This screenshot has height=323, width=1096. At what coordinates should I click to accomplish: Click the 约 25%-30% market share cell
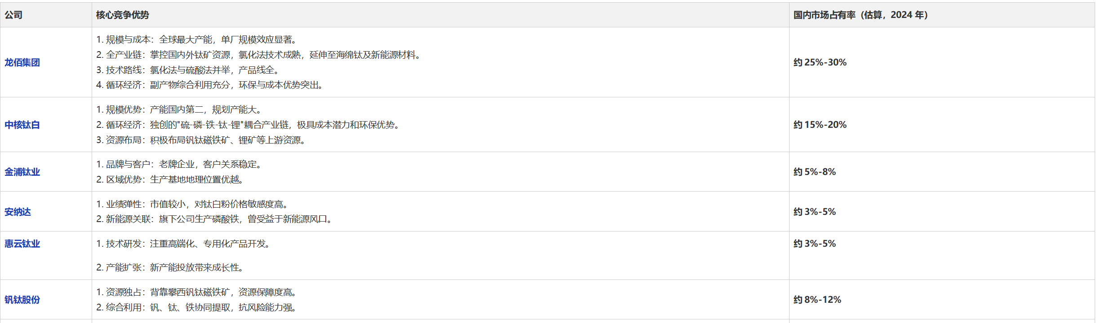click(820, 62)
